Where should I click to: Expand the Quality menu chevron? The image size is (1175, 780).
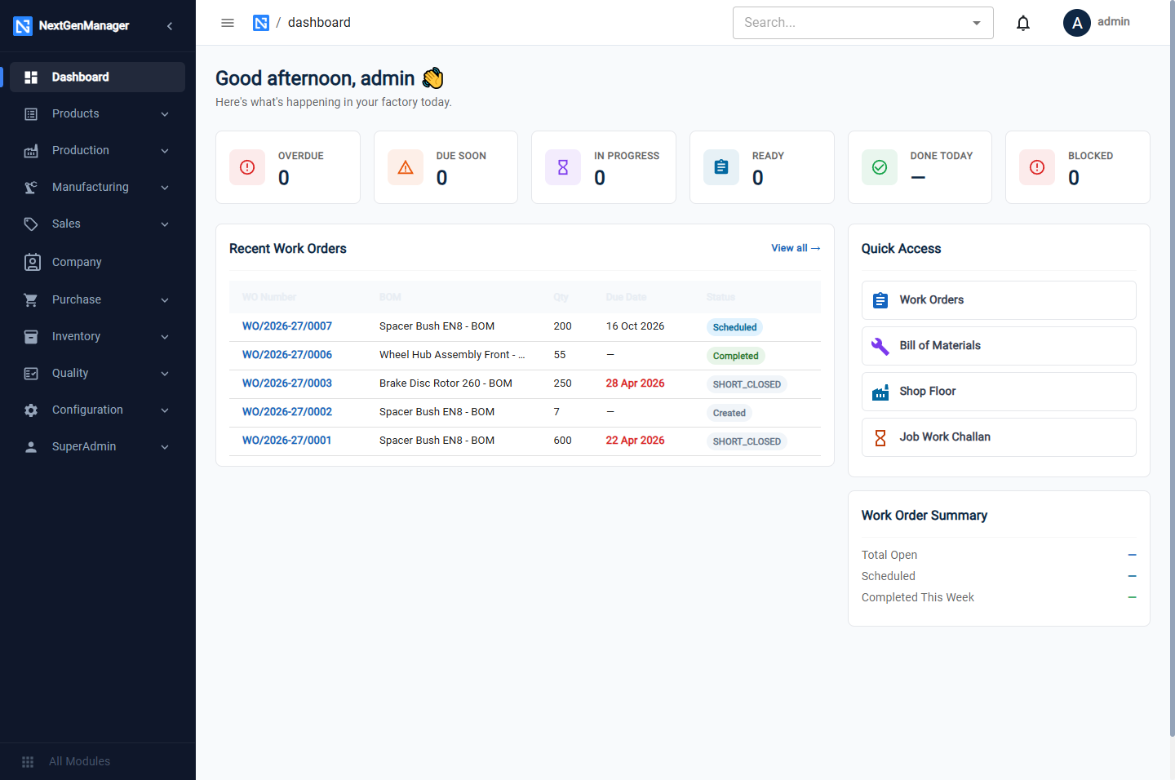click(165, 374)
